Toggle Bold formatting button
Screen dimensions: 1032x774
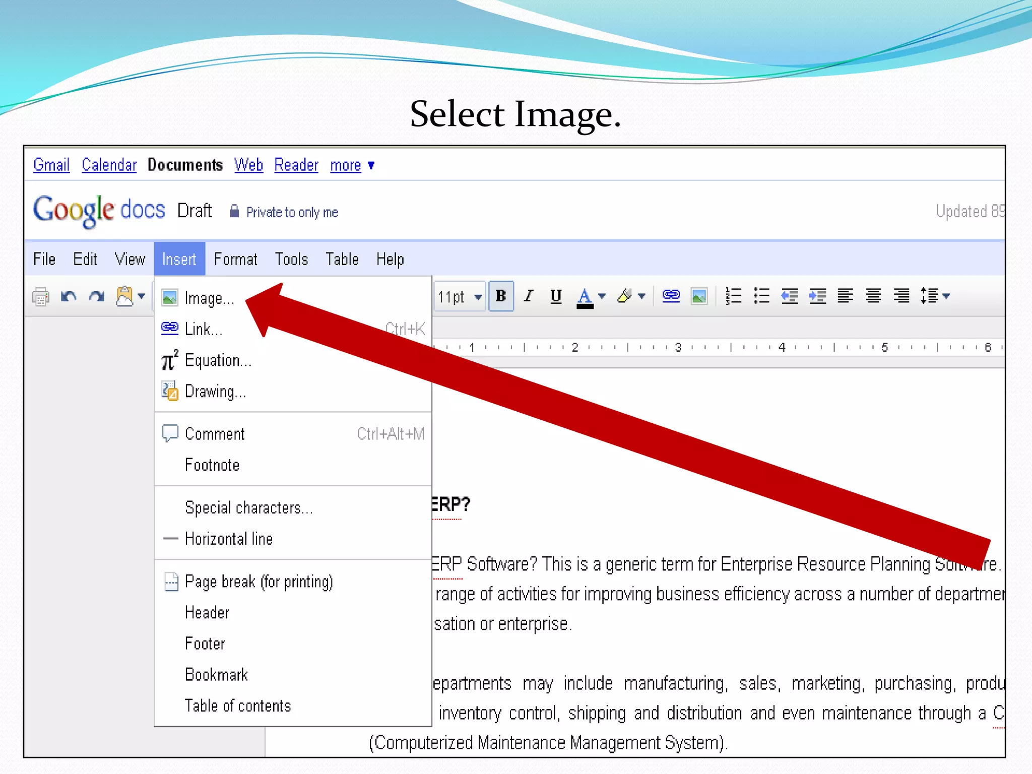pyautogui.click(x=501, y=296)
